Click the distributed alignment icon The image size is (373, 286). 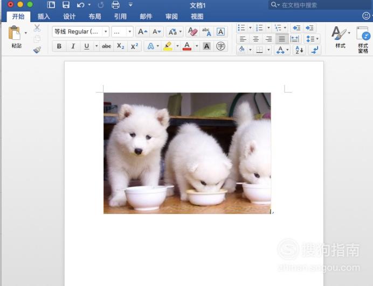[x=294, y=39]
